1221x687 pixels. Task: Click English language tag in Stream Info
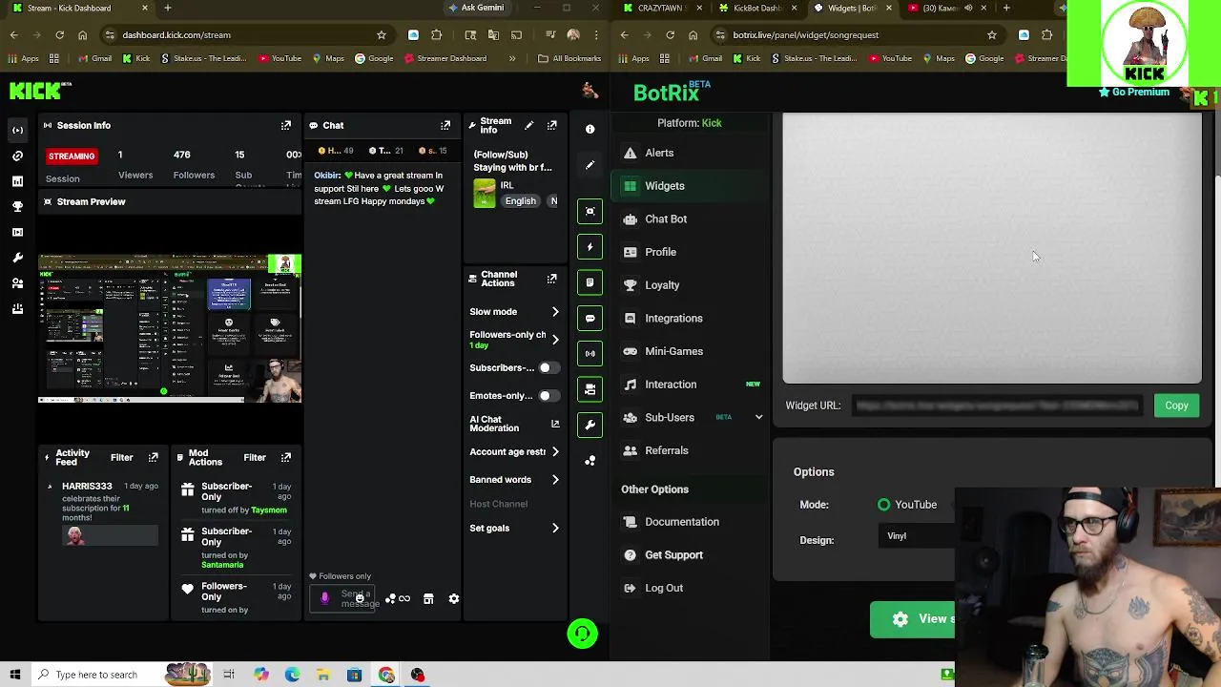click(521, 201)
